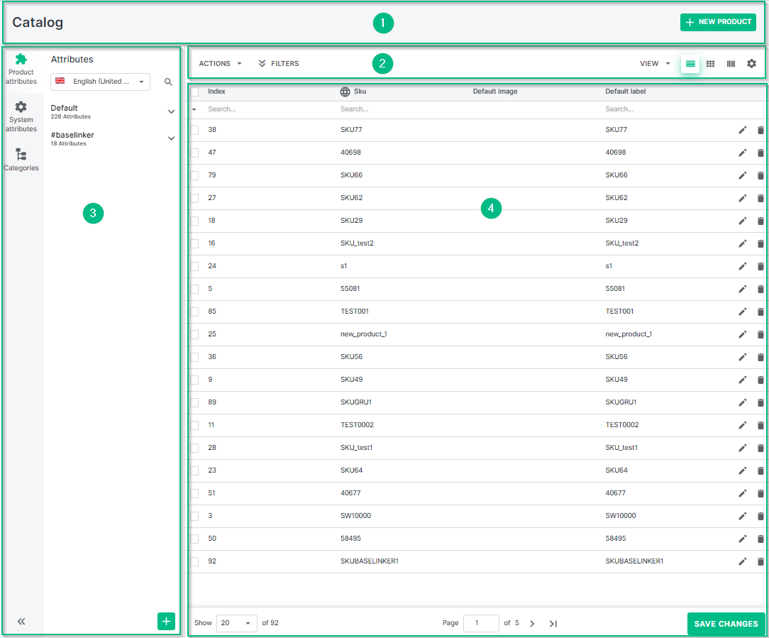Click the attribute search magnifier icon

click(x=168, y=82)
